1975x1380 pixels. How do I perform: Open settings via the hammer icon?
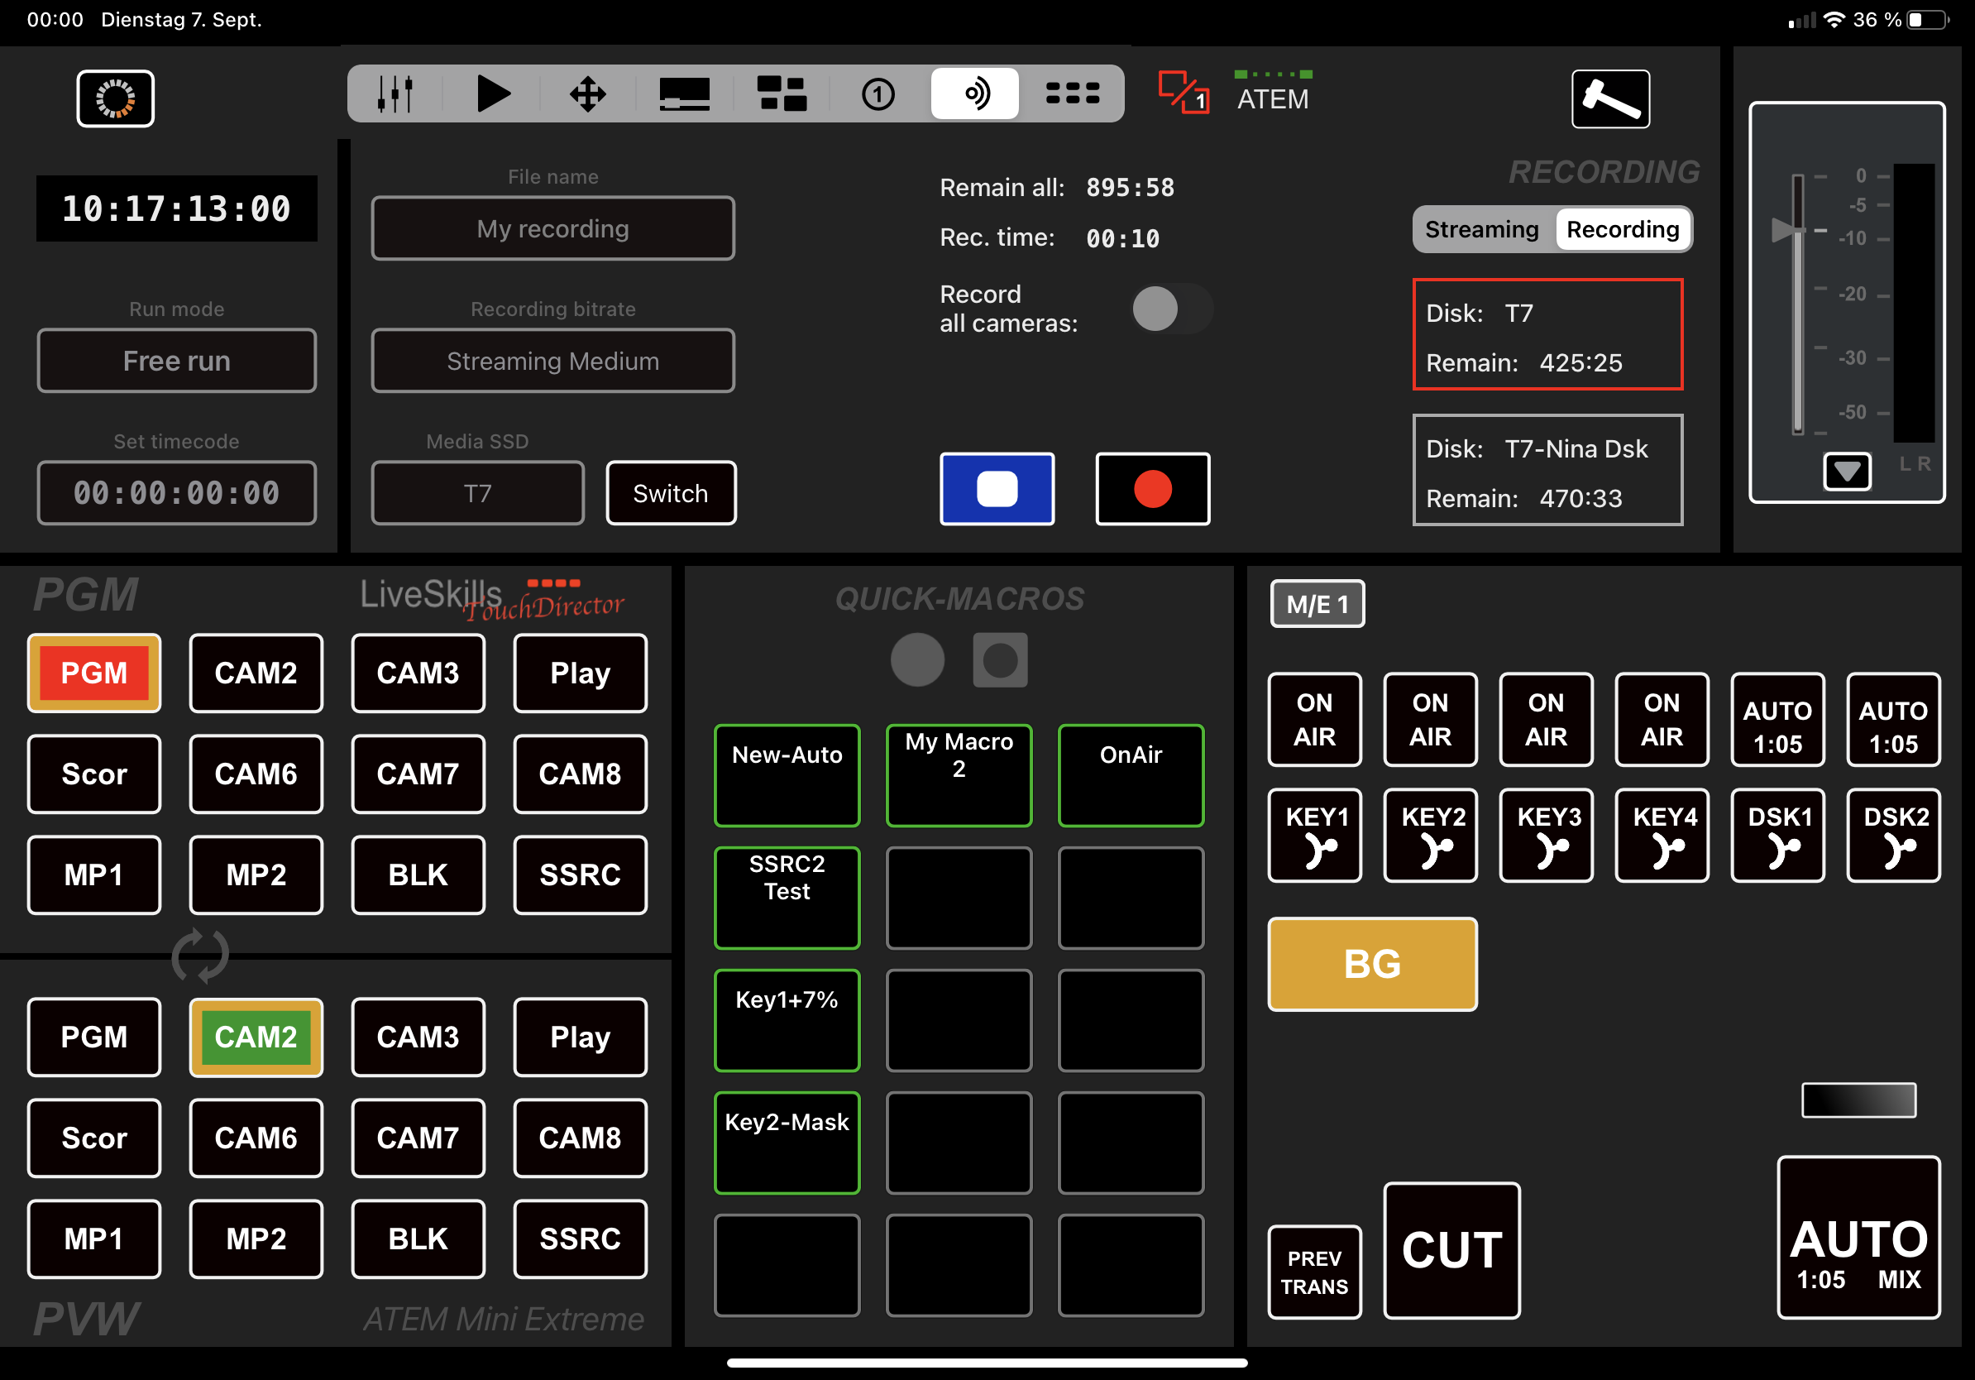1610,99
